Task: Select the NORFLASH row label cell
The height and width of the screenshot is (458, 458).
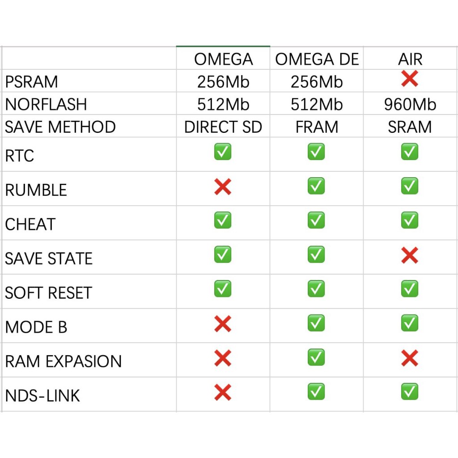Action: [46, 105]
